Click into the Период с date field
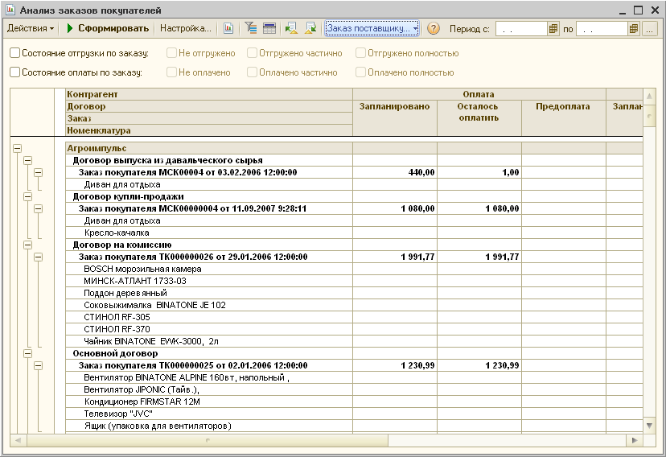 pos(521,29)
